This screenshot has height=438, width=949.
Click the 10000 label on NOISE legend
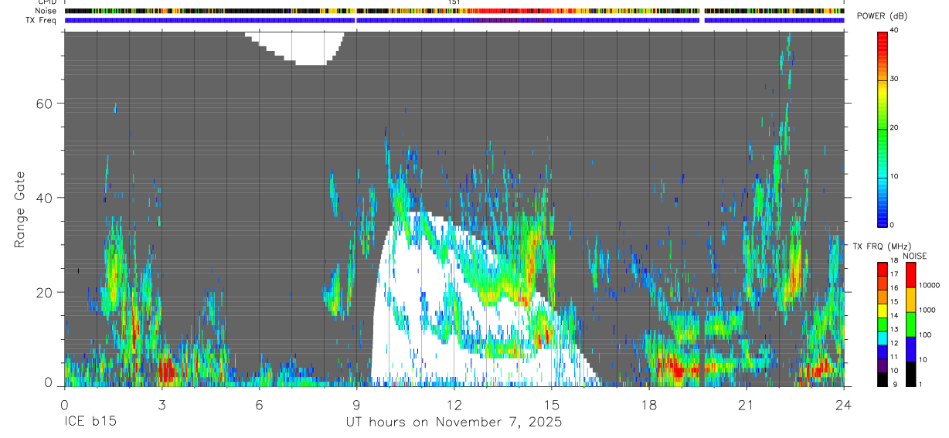pos(929,286)
